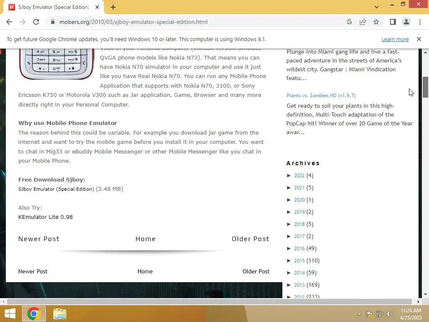The width and height of the screenshot is (429, 322).
Task: Dismiss the Chrome update notification bar
Action: coord(419,39)
